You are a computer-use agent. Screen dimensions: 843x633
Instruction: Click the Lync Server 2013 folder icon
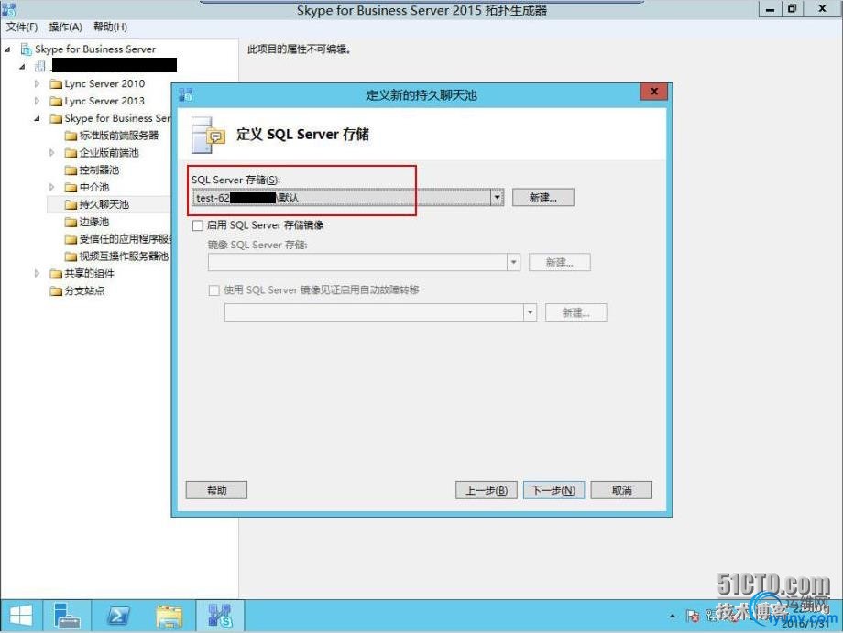55,101
